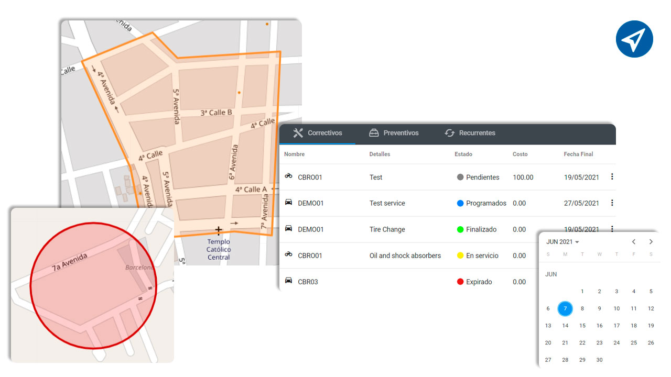Click the crosshair marker near Templo Católico Central

pos(218,229)
